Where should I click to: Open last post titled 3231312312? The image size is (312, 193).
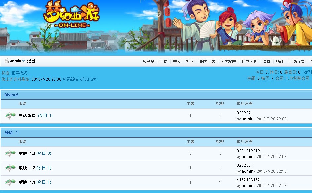248,151
